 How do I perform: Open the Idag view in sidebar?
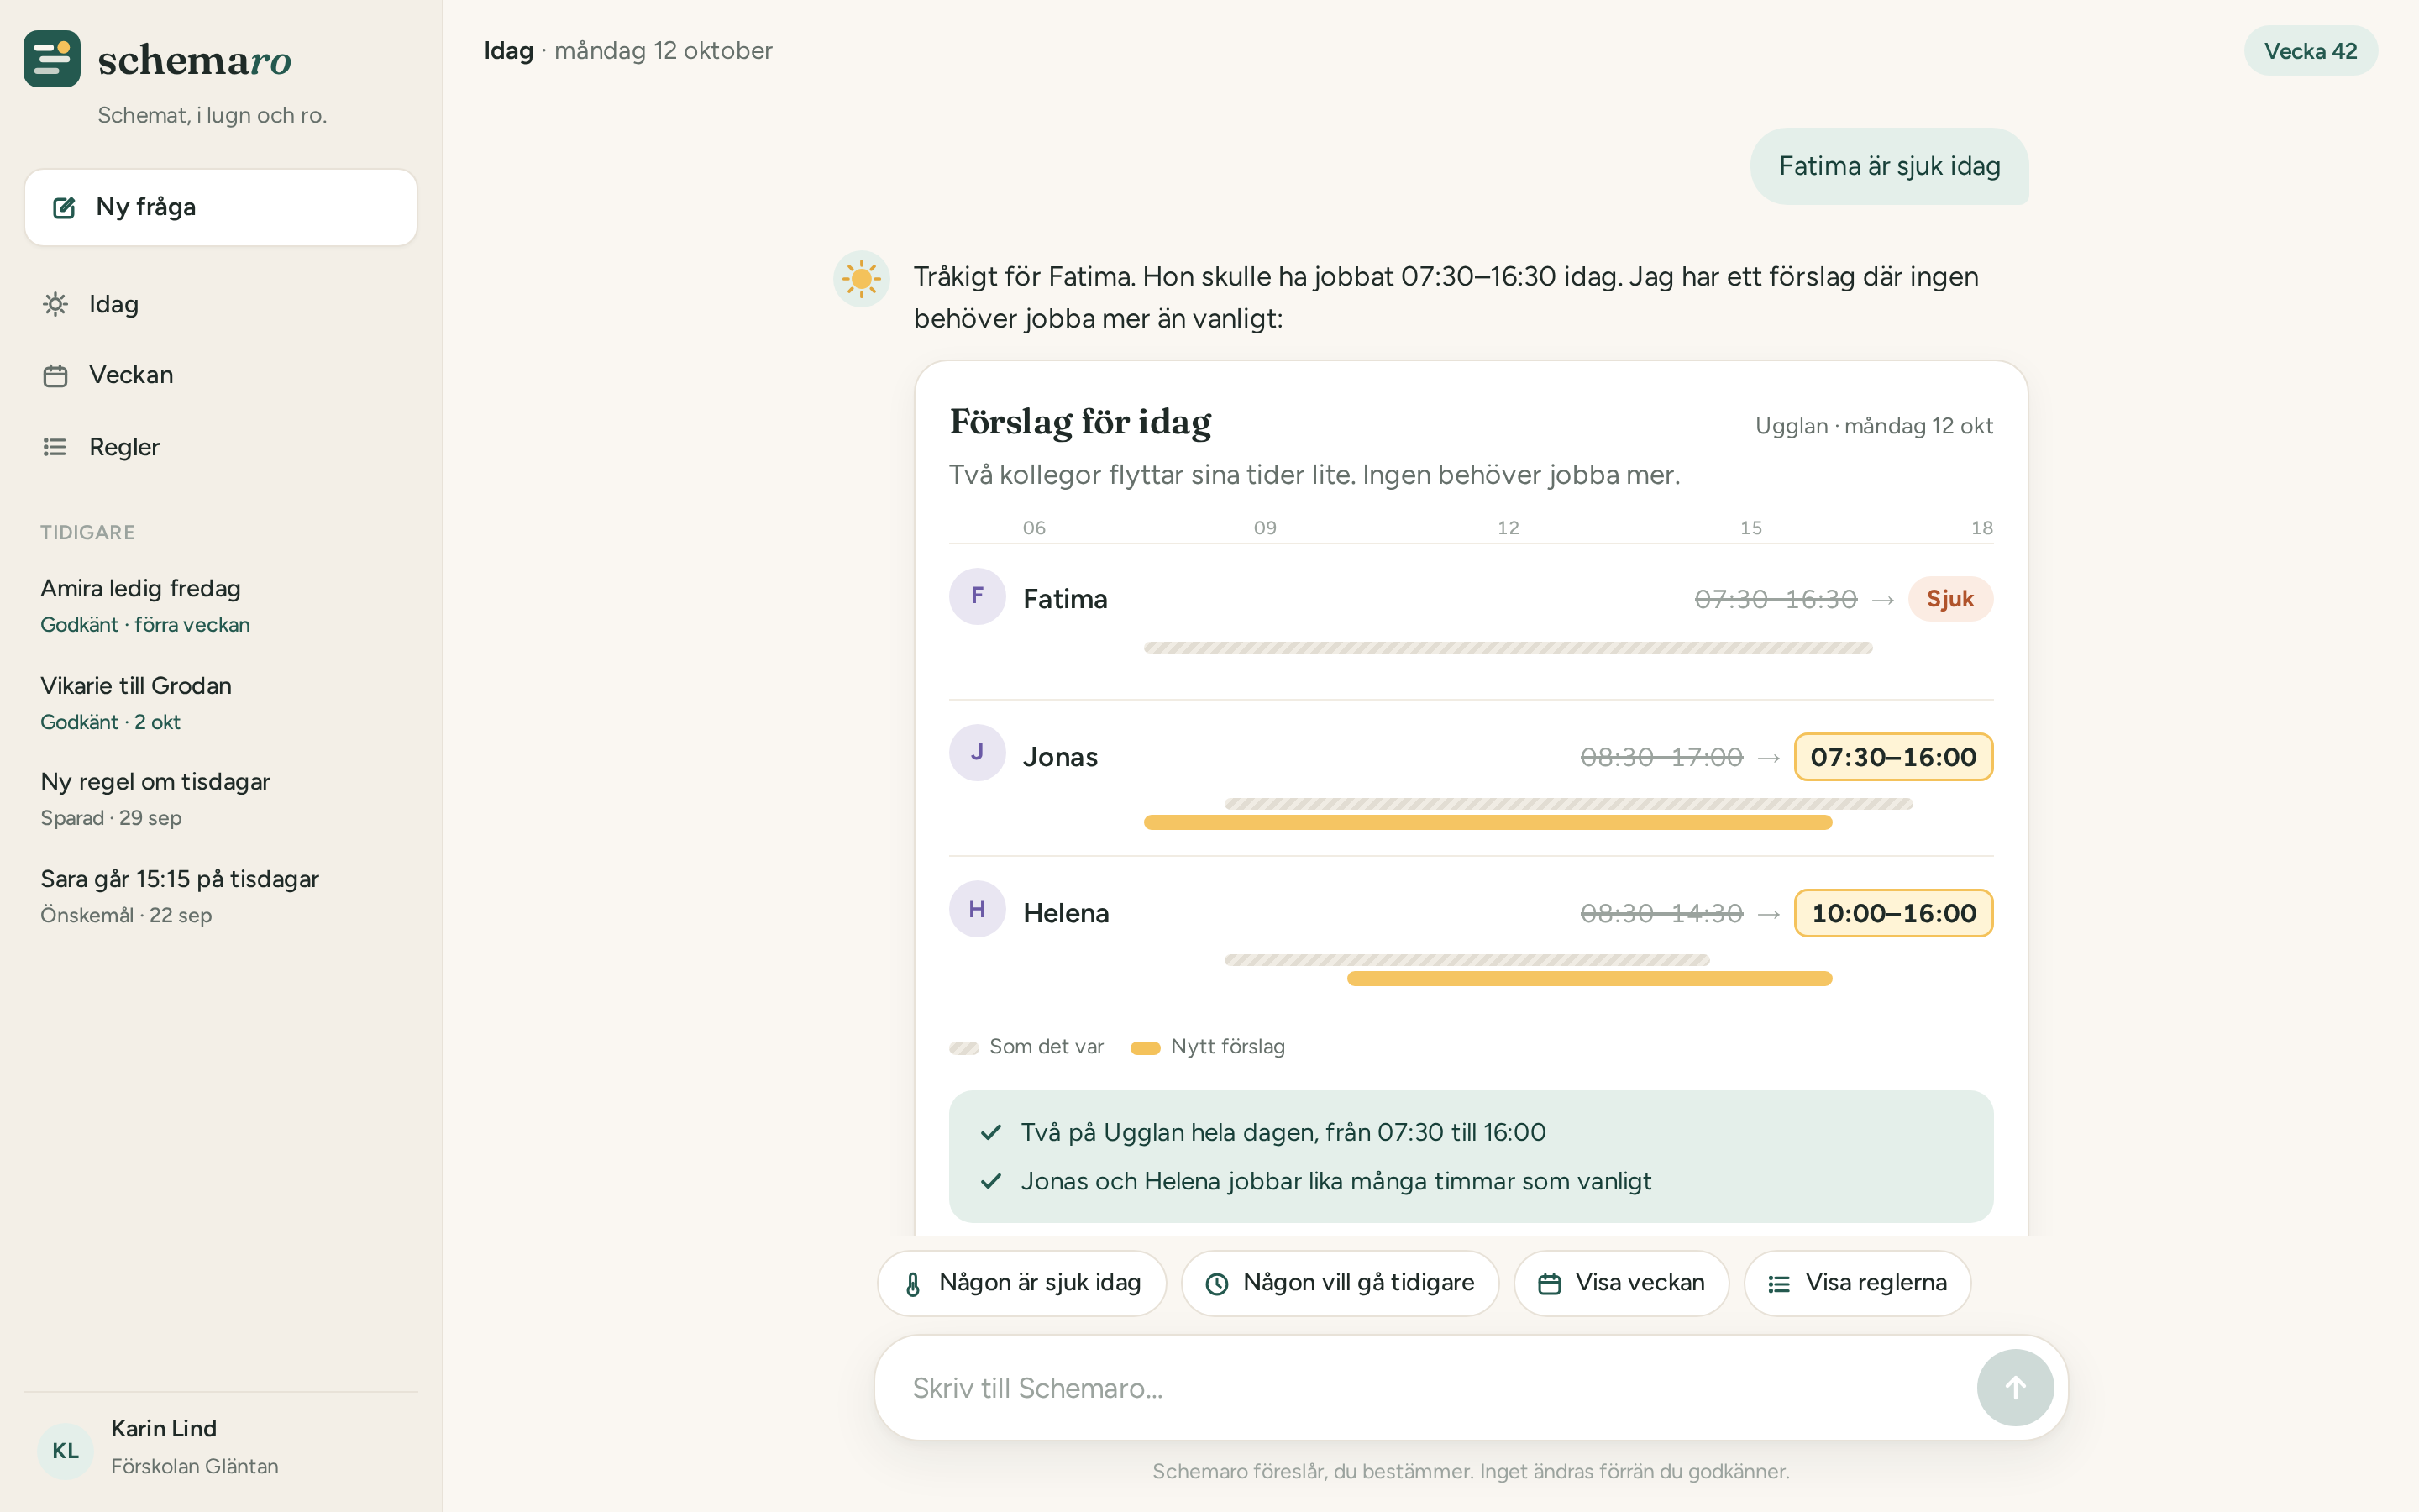pyautogui.click(x=221, y=304)
